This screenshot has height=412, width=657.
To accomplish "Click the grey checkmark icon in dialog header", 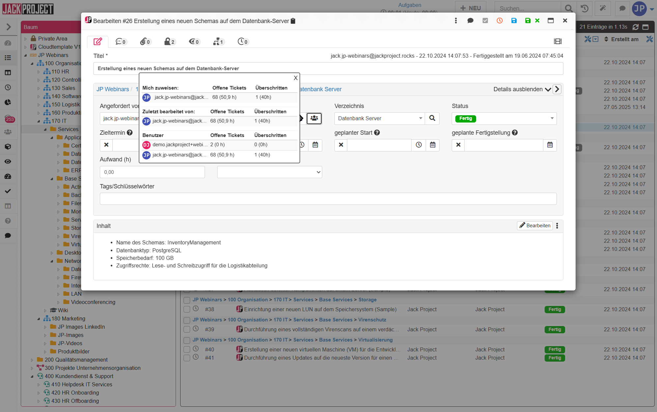I will (485, 21).
